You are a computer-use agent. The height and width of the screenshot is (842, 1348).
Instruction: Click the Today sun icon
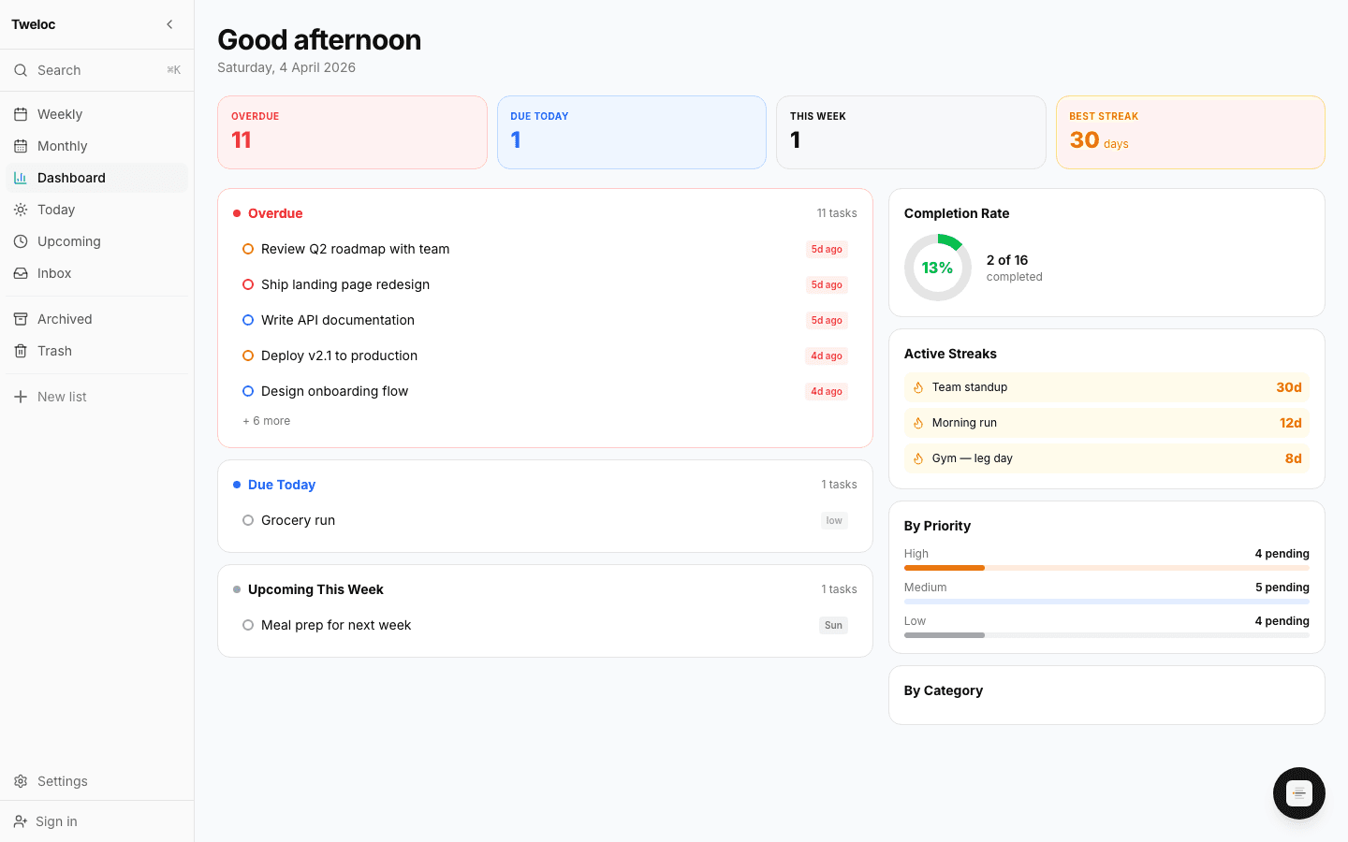point(20,209)
